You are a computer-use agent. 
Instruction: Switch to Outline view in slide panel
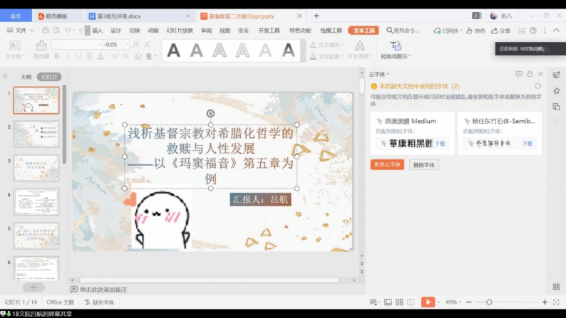pyautogui.click(x=26, y=77)
